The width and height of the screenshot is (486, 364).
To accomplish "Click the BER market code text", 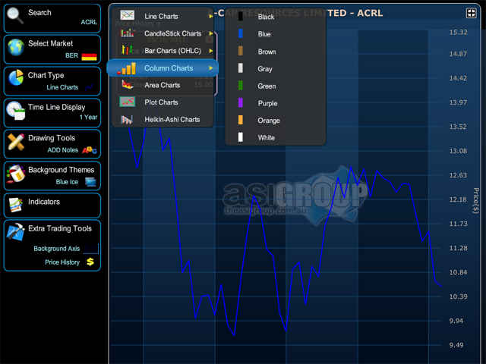I will (x=71, y=55).
